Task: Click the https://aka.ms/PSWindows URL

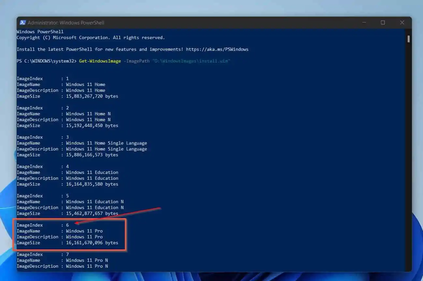Action: 217,49
